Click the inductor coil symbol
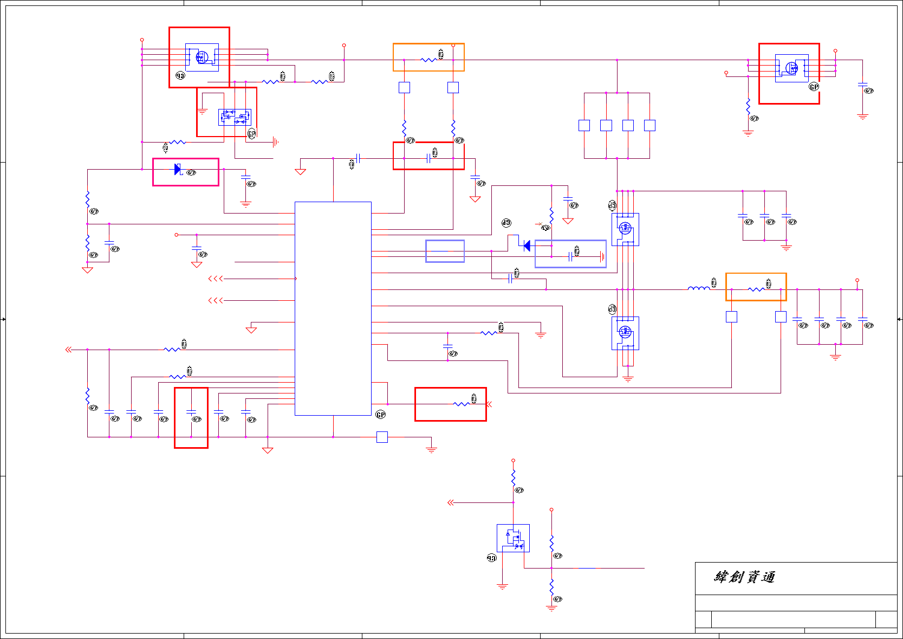The height and width of the screenshot is (639, 903). 699,288
